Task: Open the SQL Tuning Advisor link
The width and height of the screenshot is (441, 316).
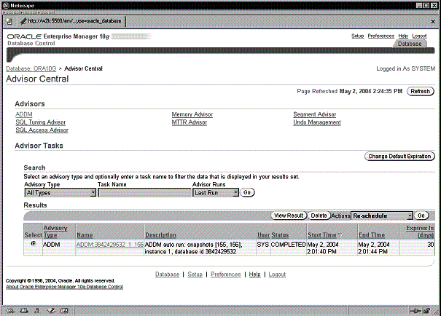Action: (x=41, y=122)
